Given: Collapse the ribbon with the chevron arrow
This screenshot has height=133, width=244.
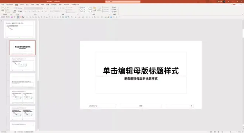Looking at the screenshot, I should (243, 15).
